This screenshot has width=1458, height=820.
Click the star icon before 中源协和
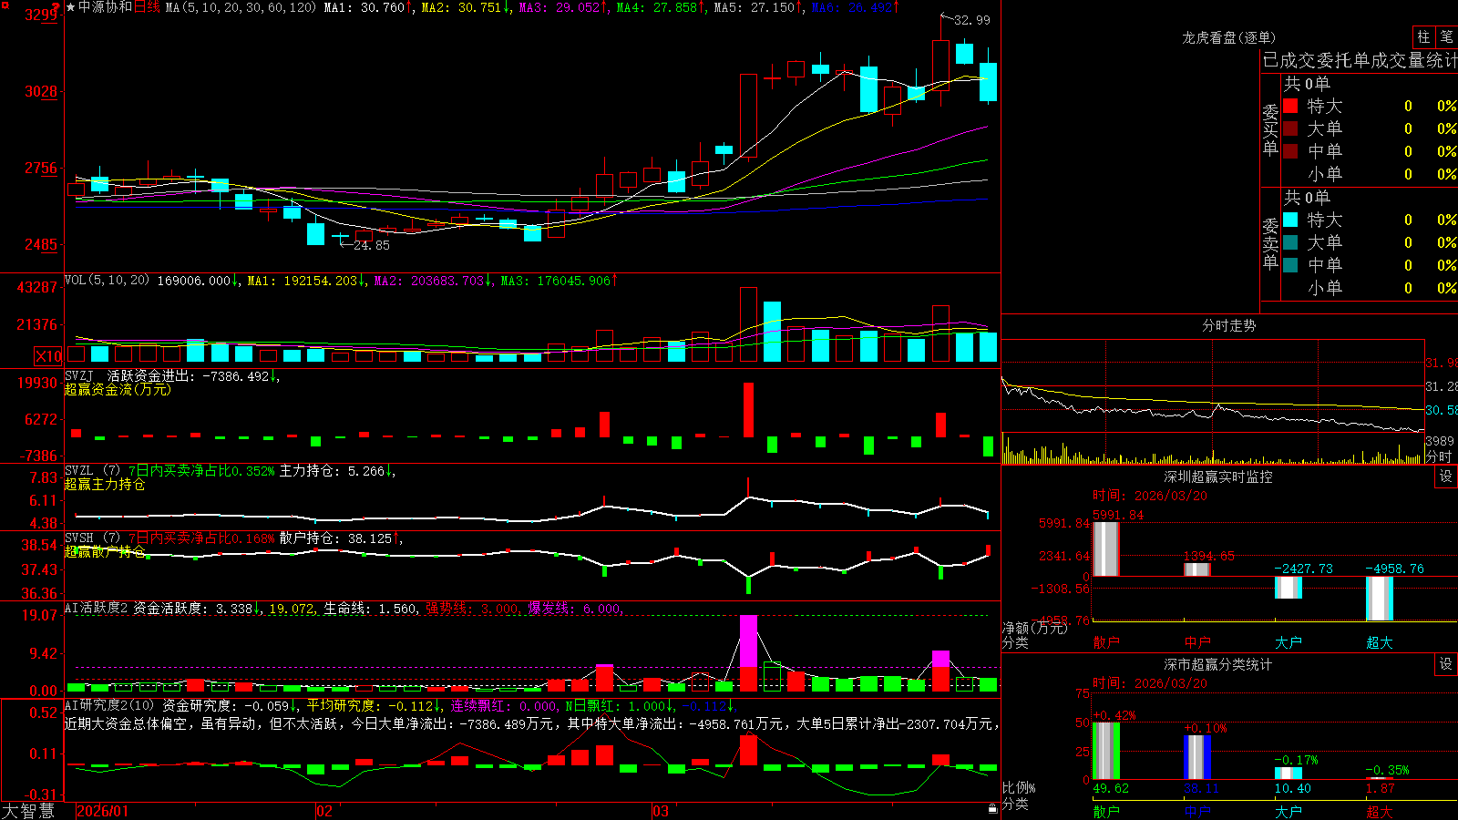pyautogui.click(x=71, y=7)
